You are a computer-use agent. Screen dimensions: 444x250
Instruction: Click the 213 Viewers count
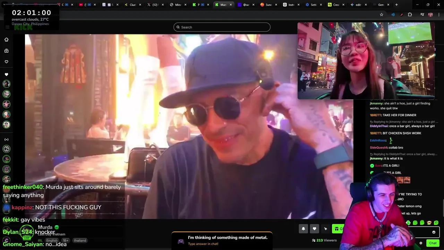point(324,240)
